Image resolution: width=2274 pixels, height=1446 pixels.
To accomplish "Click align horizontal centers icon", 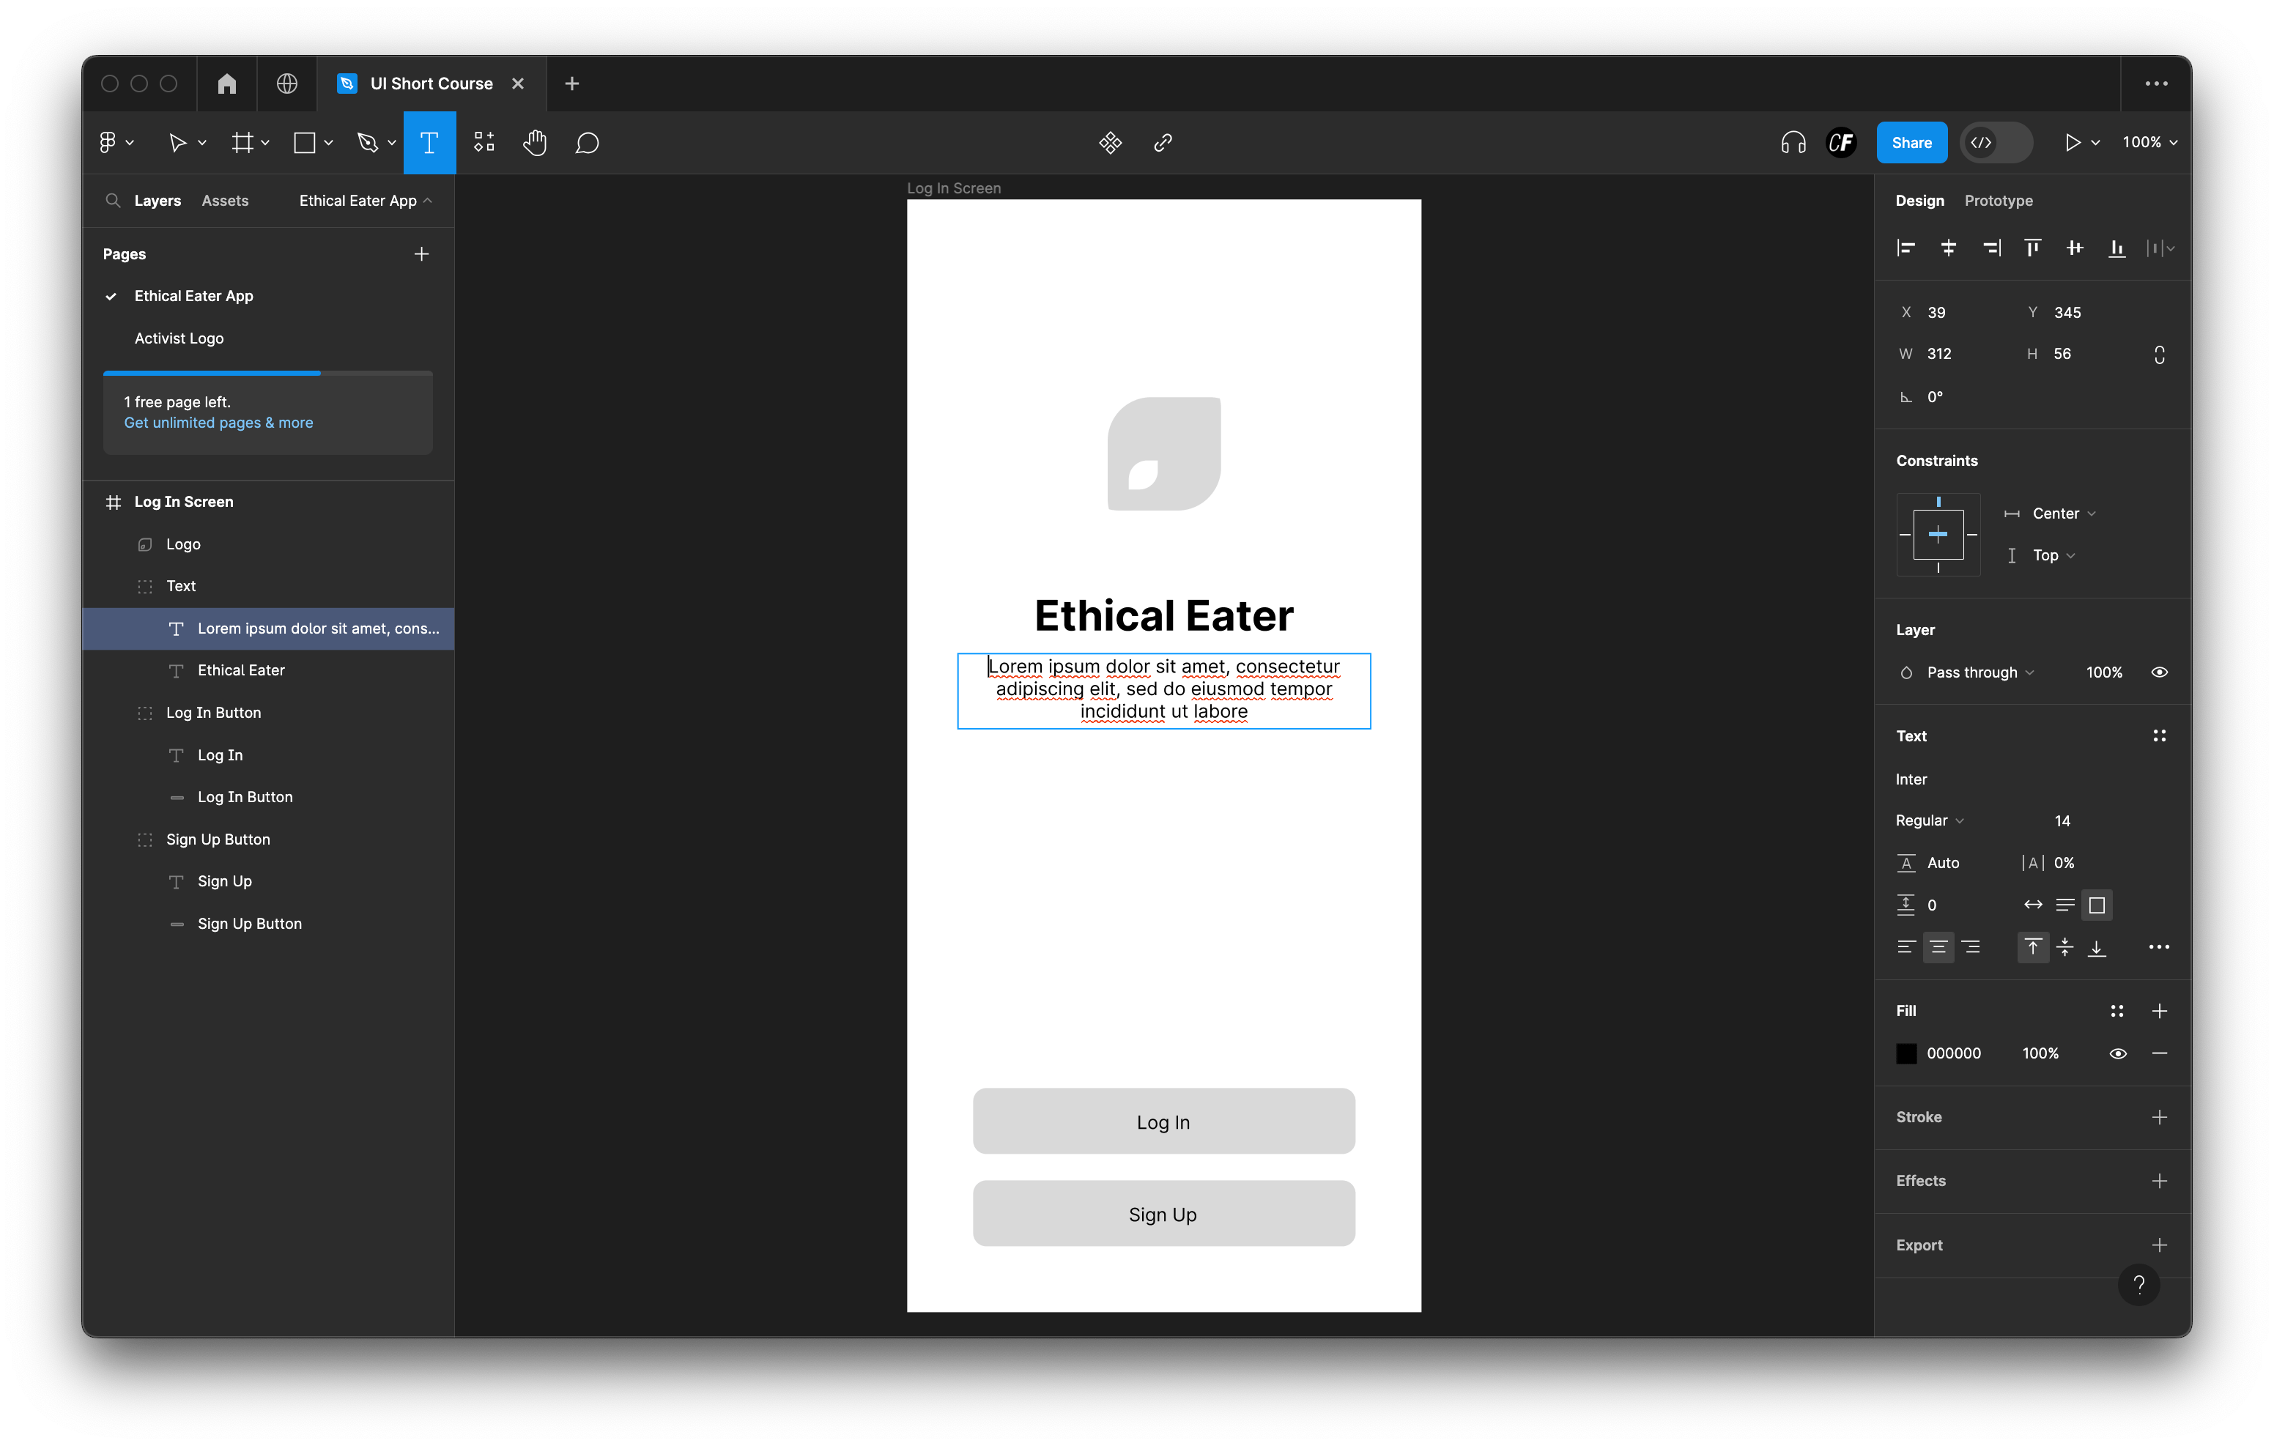I will click(x=1947, y=248).
